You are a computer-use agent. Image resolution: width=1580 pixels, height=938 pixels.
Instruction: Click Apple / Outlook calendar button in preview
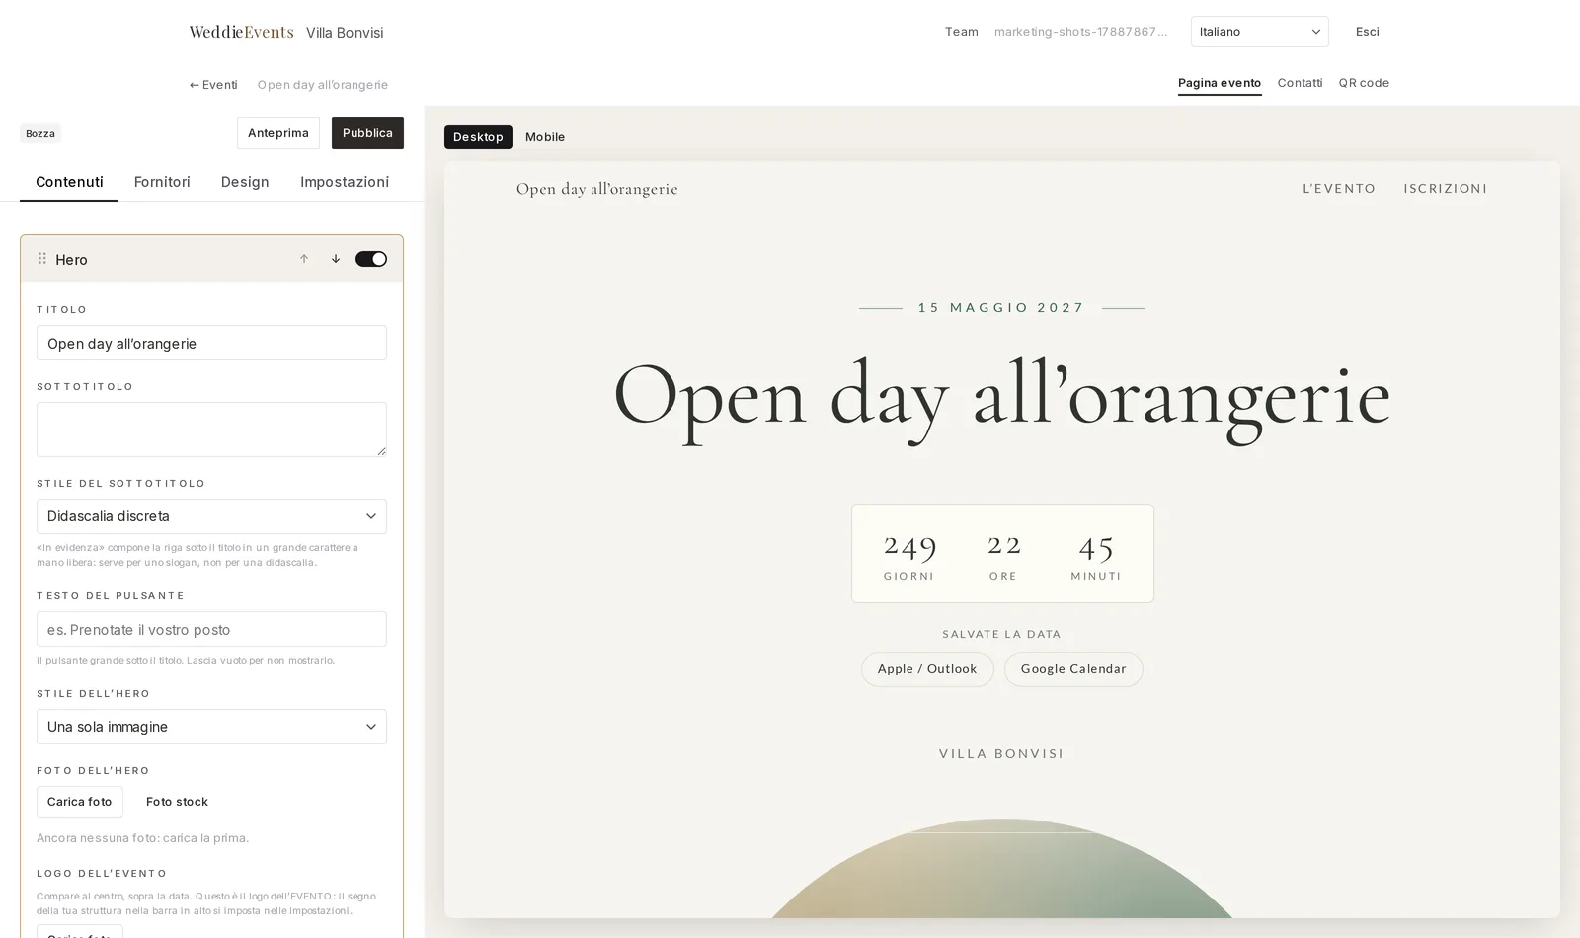[927, 669]
